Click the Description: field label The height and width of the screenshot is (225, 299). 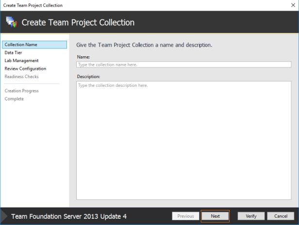88,77
